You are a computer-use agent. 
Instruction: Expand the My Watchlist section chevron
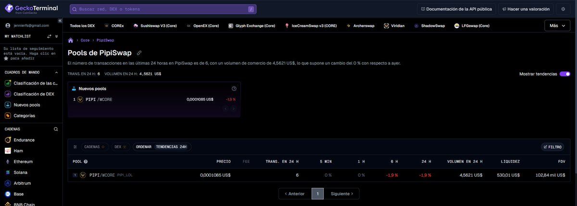tap(57, 36)
